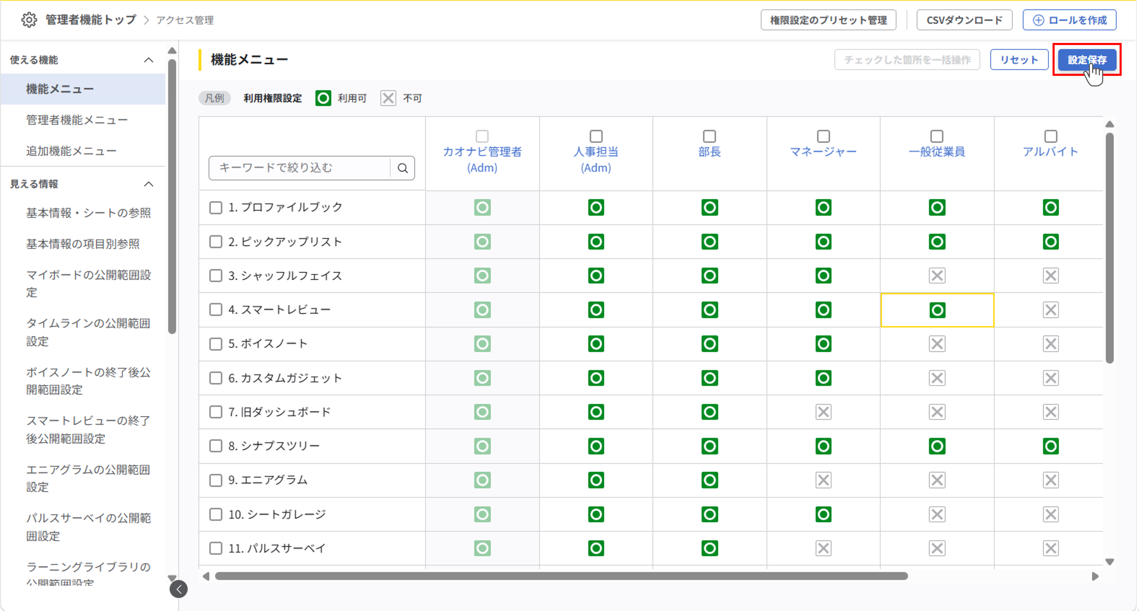Select the 人事担当(Adm) column checkbox
This screenshot has height=611, width=1139.
click(x=596, y=136)
